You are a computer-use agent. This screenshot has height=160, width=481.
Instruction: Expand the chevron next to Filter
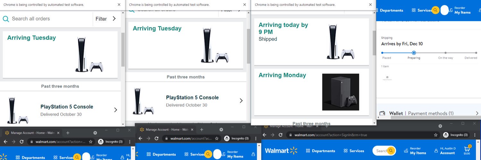click(x=114, y=19)
